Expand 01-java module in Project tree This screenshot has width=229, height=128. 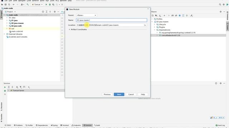click(x=7, y=21)
